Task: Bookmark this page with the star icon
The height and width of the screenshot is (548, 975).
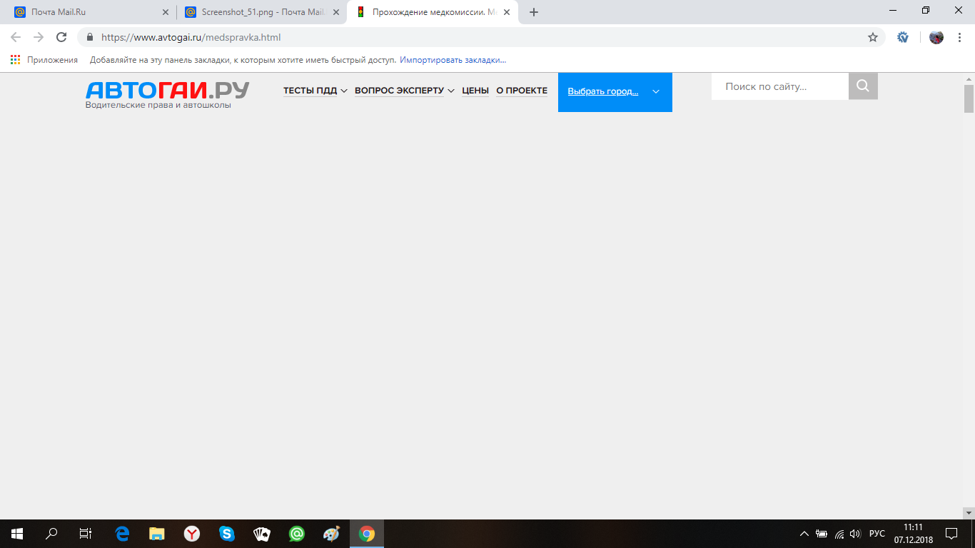Action: pos(872,37)
